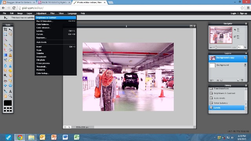The height and width of the screenshot is (141, 251).
Task: Click the Navigator preview thumbnail
Action: 221,35
